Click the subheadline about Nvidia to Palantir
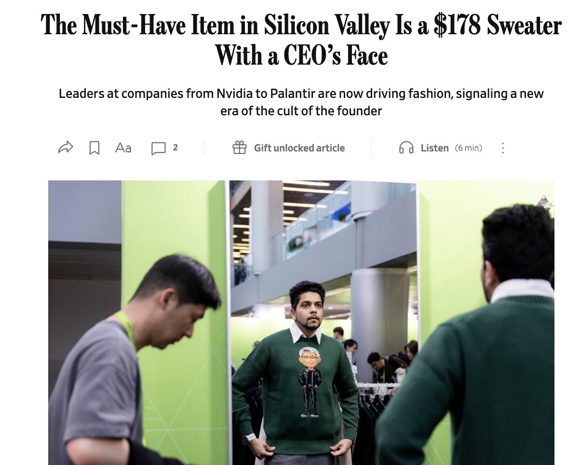The image size is (567, 465). (x=301, y=102)
